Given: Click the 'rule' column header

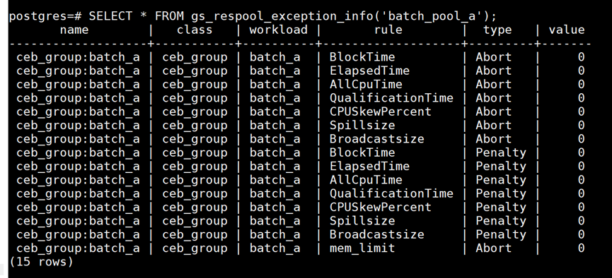Looking at the screenshot, I should pyautogui.click(x=388, y=30).
